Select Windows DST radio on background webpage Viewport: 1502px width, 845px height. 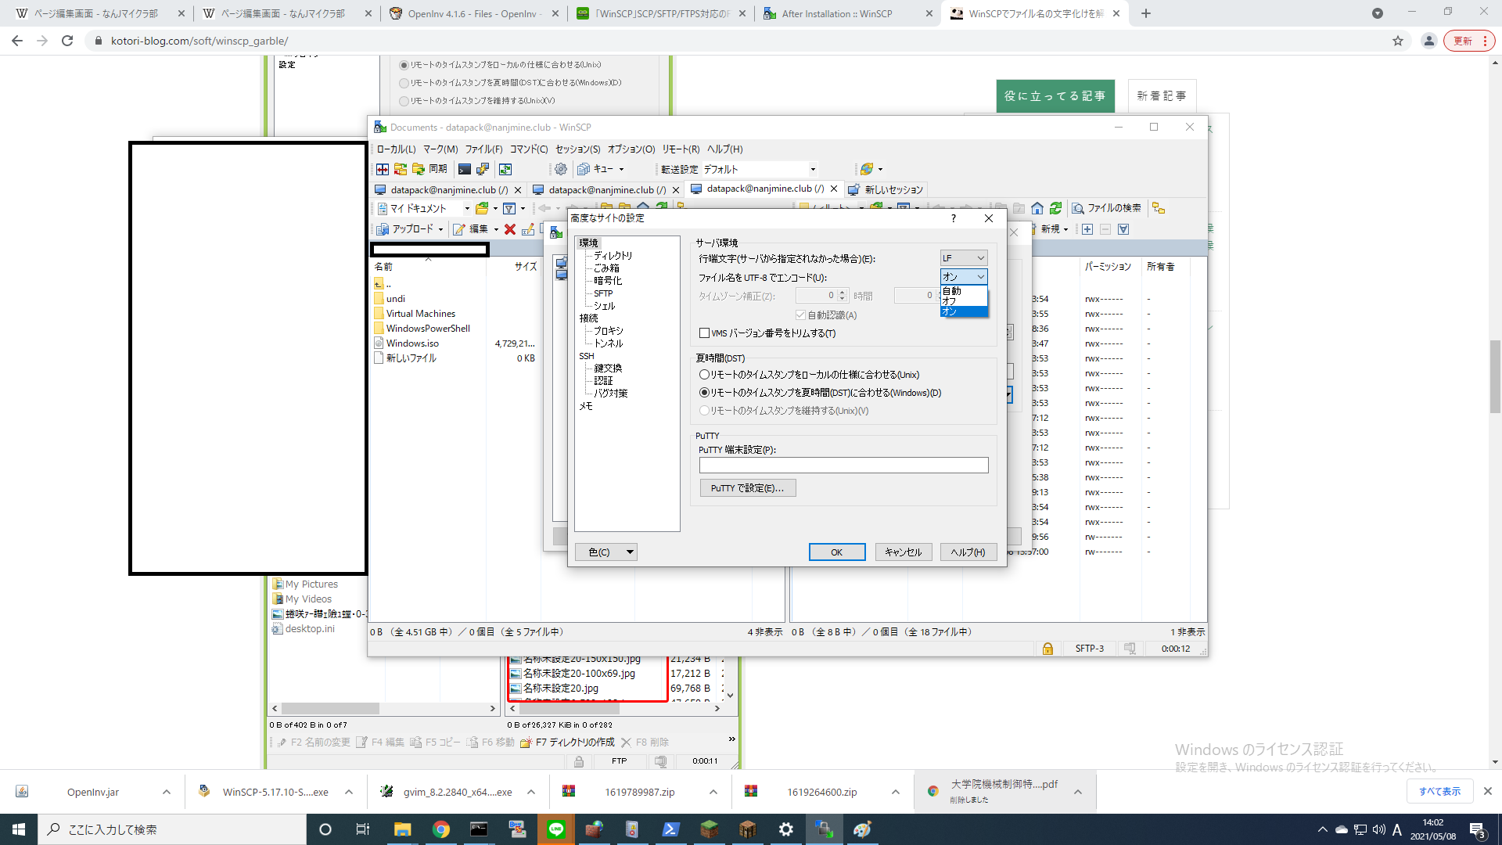point(404,83)
